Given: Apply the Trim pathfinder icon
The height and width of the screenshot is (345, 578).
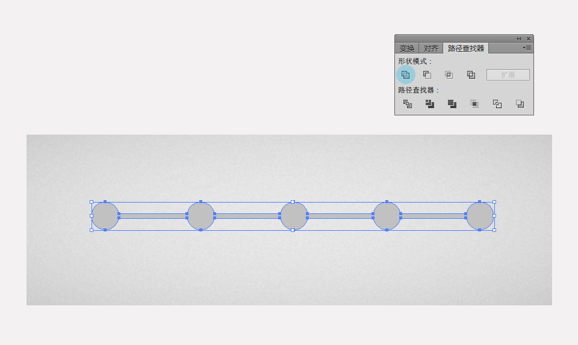Looking at the screenshot, I should tap(430, 104).
